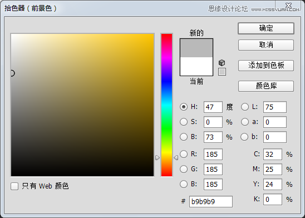Viewport: 305px width, 218px height.
Task: Enable the 只有 Web 颜色 checkbox
Action: click(14, 186)
